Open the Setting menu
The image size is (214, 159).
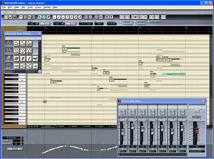coord(47,7)
